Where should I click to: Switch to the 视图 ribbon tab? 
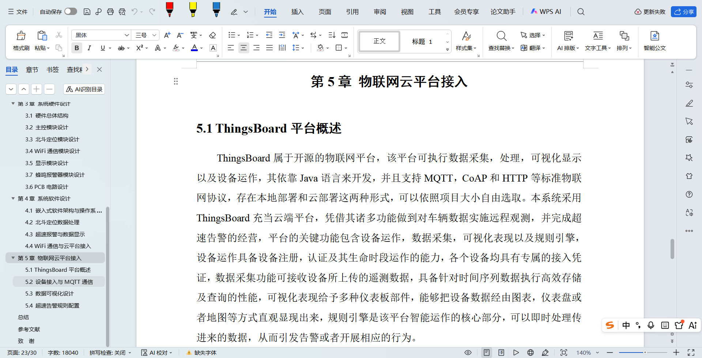(407, 12)
